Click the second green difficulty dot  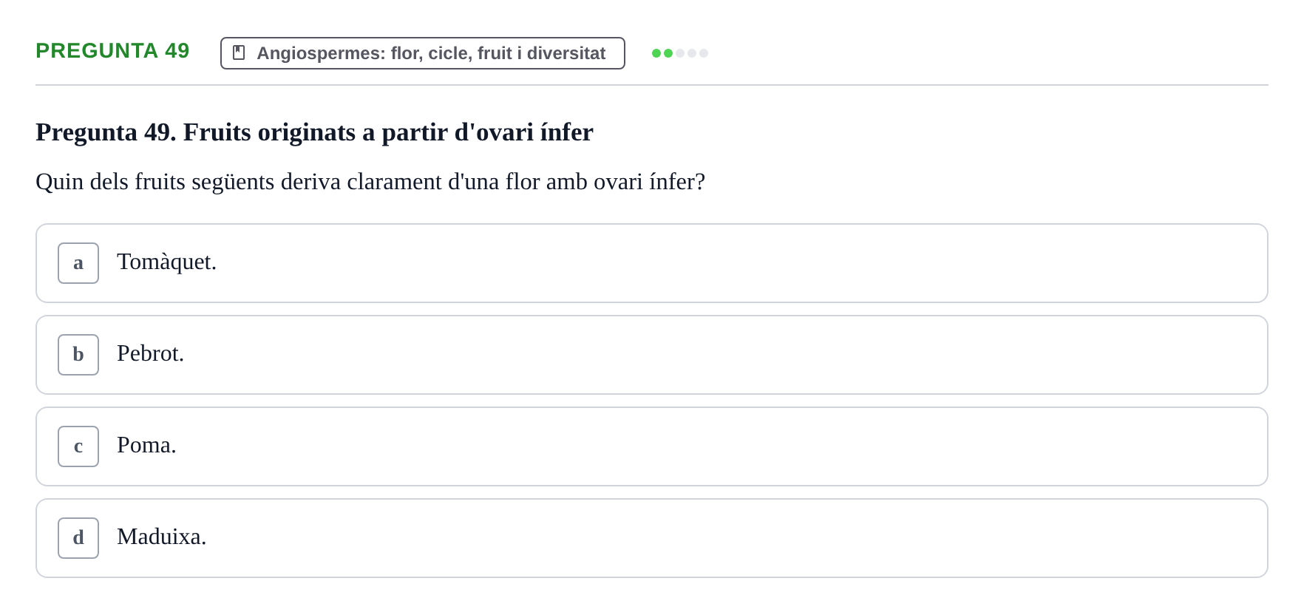point(668,53)
